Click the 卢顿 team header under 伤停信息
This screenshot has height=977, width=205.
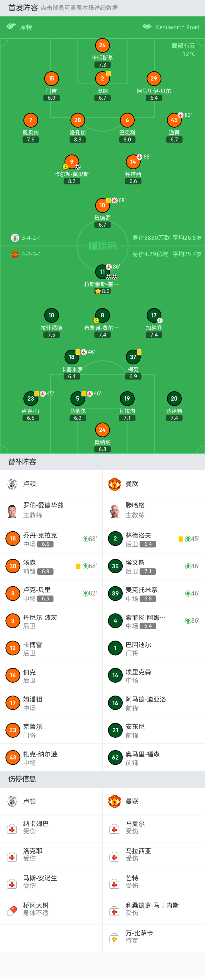click(x=29, y=801)
